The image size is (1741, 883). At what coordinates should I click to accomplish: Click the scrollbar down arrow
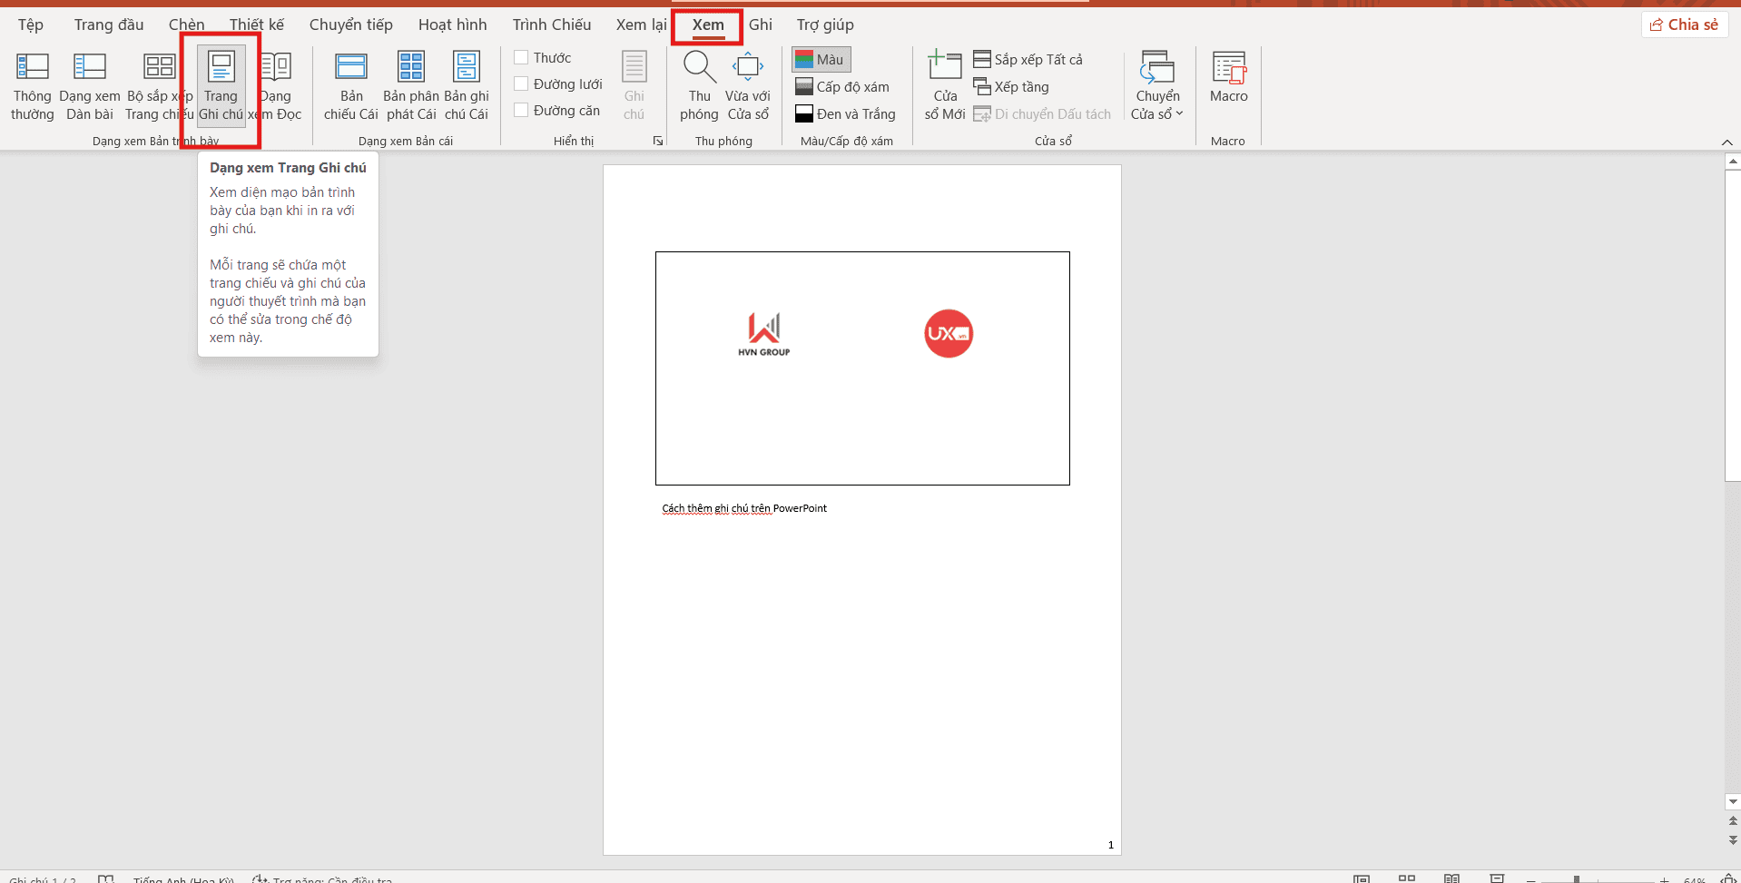[1733, 802]
